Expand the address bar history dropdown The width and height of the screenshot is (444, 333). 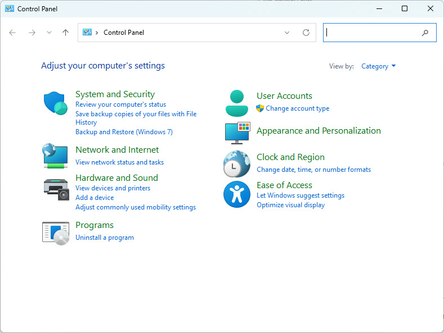click(x=287, y=33)
